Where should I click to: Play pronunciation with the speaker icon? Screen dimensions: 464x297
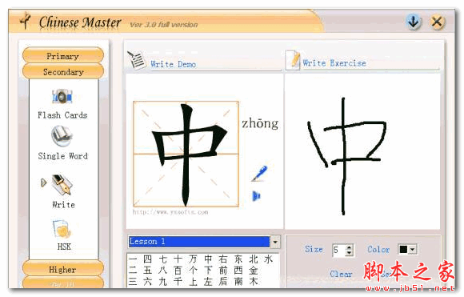(x=256, y=195)
